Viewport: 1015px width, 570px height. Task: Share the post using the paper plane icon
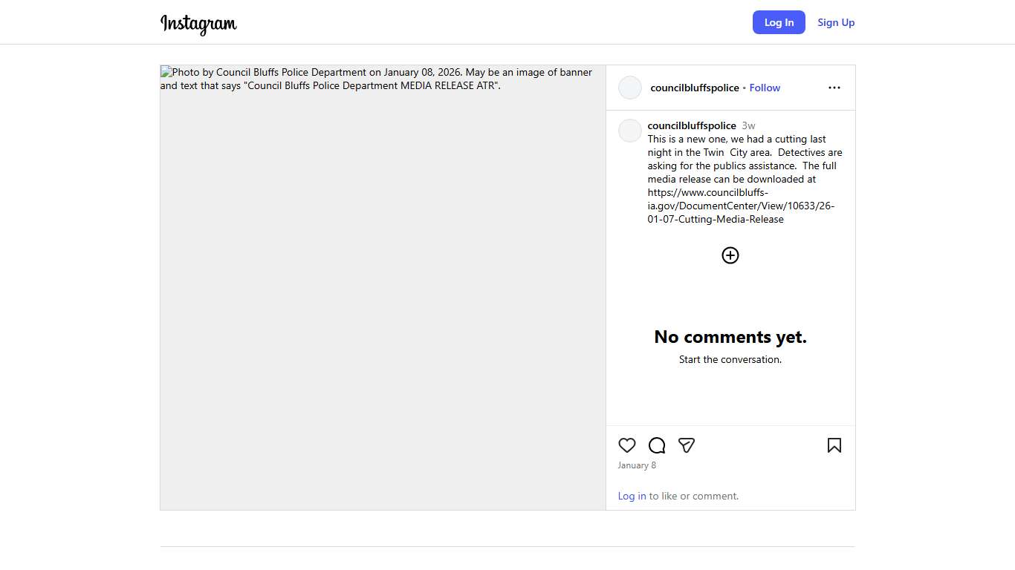pos(687,445)
